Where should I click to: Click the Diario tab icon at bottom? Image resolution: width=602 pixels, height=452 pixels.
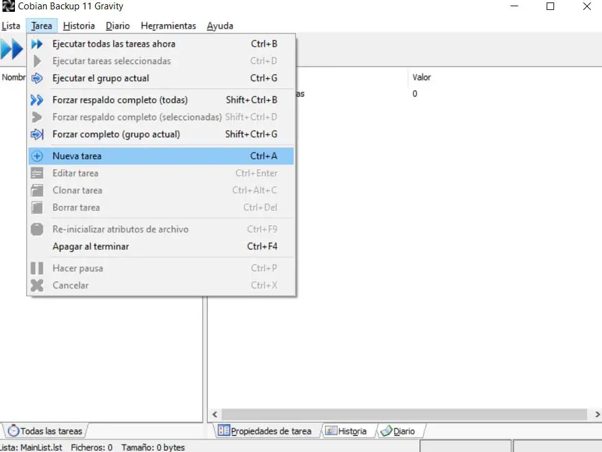[386, 431]
